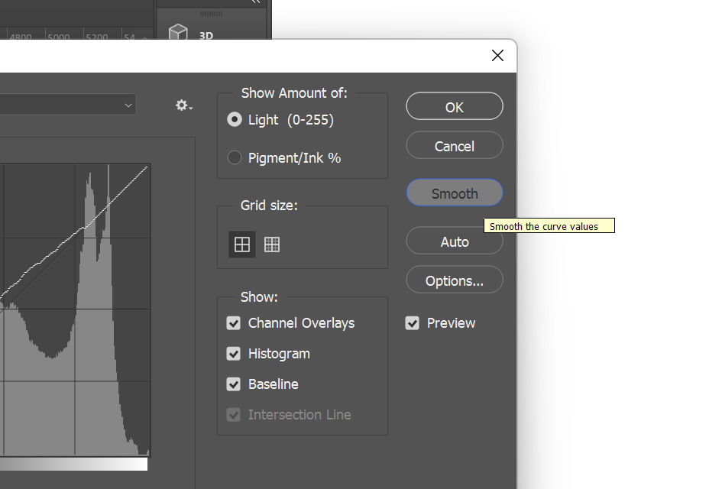Open the curves gear settings menu
This screenshot has width=709, height=489.
pos(183,105)
